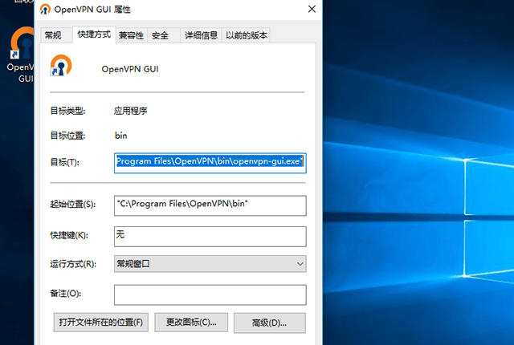Viewport: 514px width, 345px height.
Task: Click the 目标位置 label
Action: [x=67, y=136]
